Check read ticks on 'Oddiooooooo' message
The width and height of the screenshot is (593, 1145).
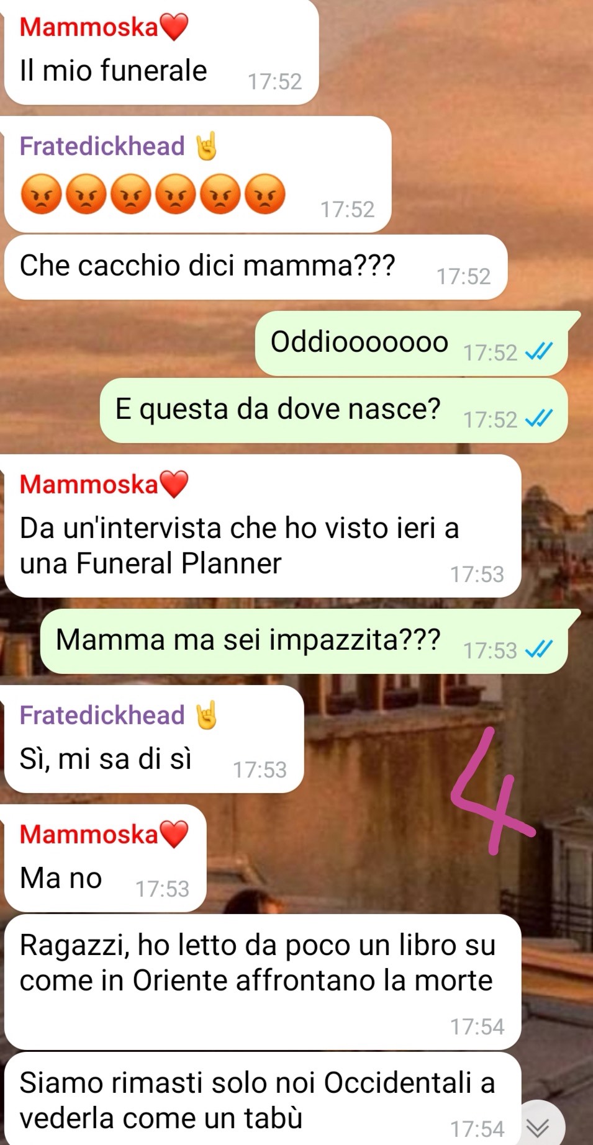tap(538, 352)
